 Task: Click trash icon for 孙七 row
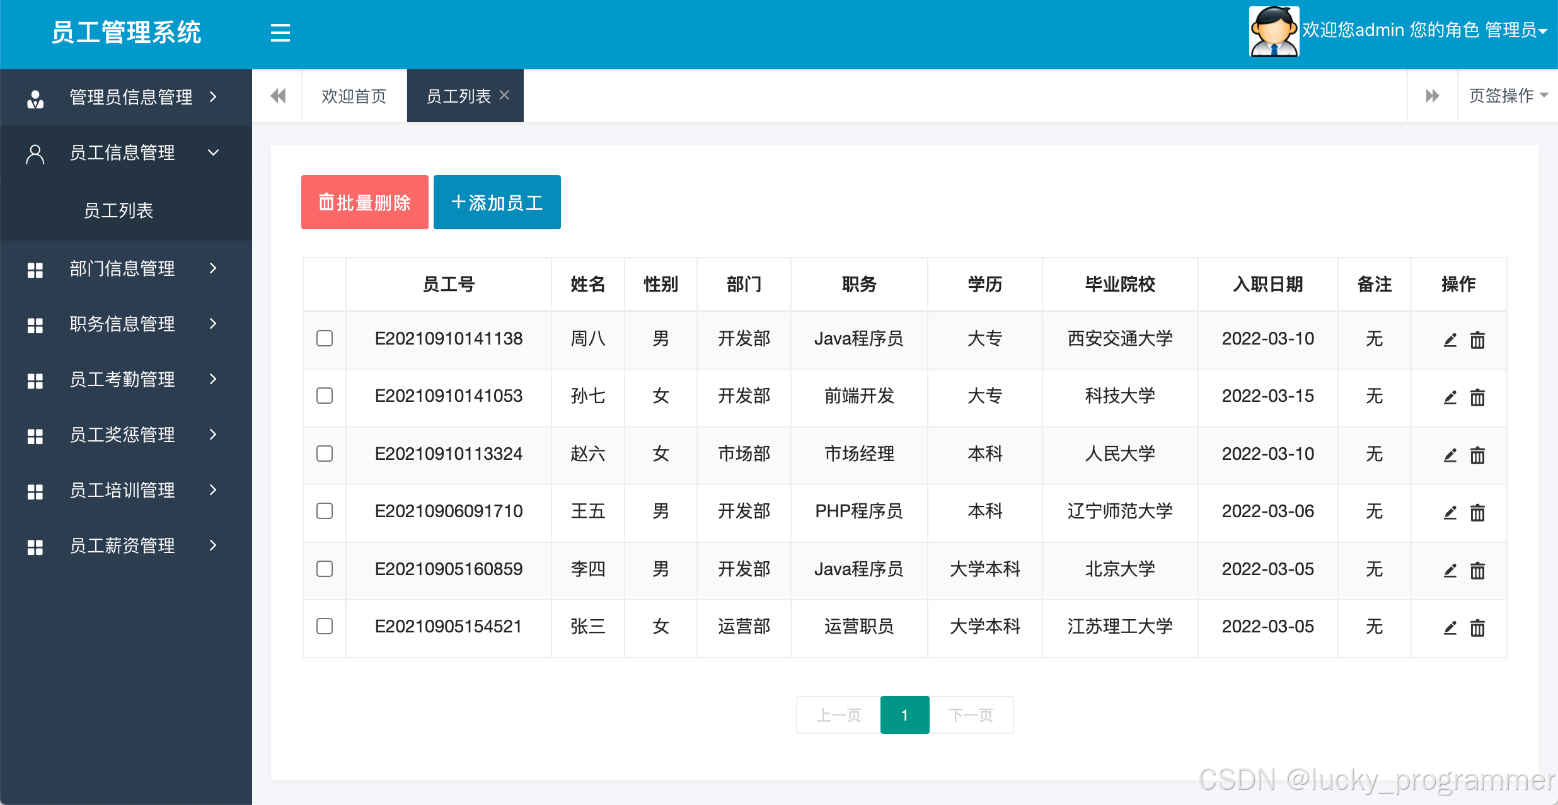coord(1477,397)
